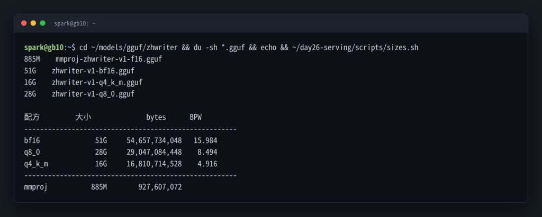
Task: Click the yellow minimize window button
Action: pos(33,23)
